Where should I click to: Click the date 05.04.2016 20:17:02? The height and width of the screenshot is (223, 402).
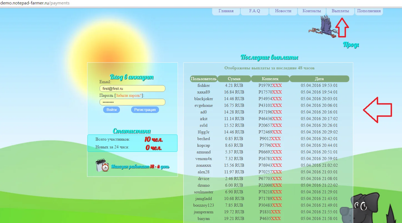point(319,119)
